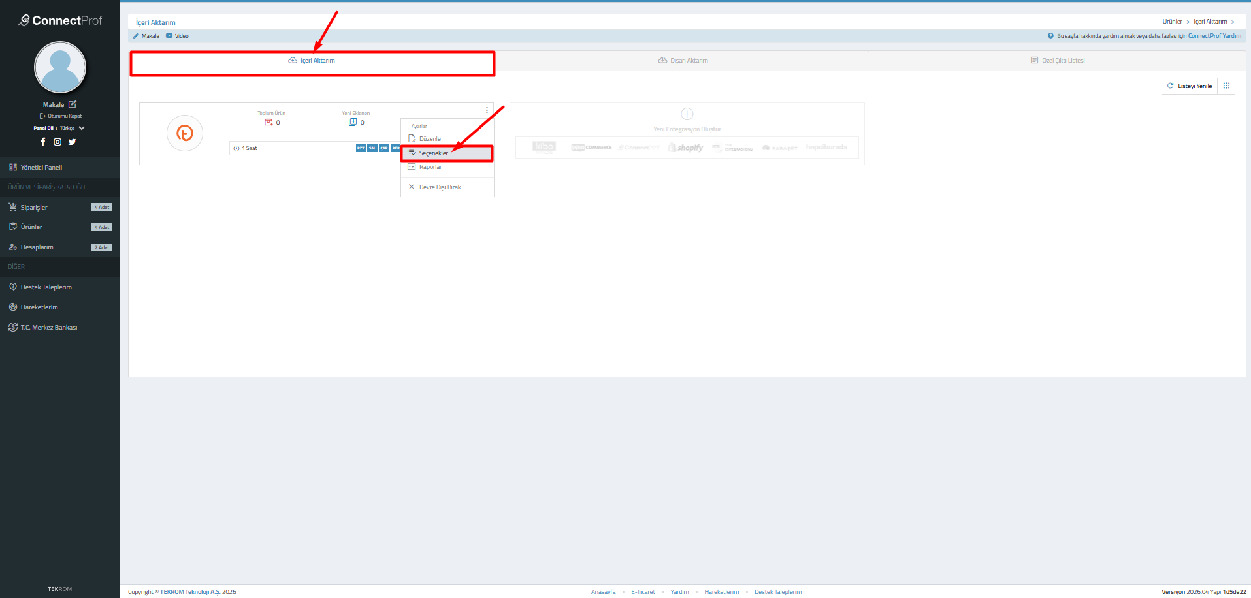Toggle the PZT day badge
This screenshot has height=598, width=1251.
click(361, 149)
